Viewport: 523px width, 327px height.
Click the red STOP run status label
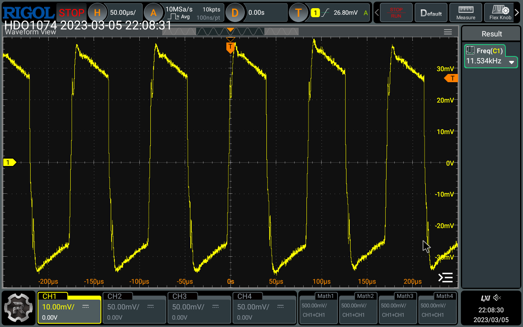coord(72,13)
